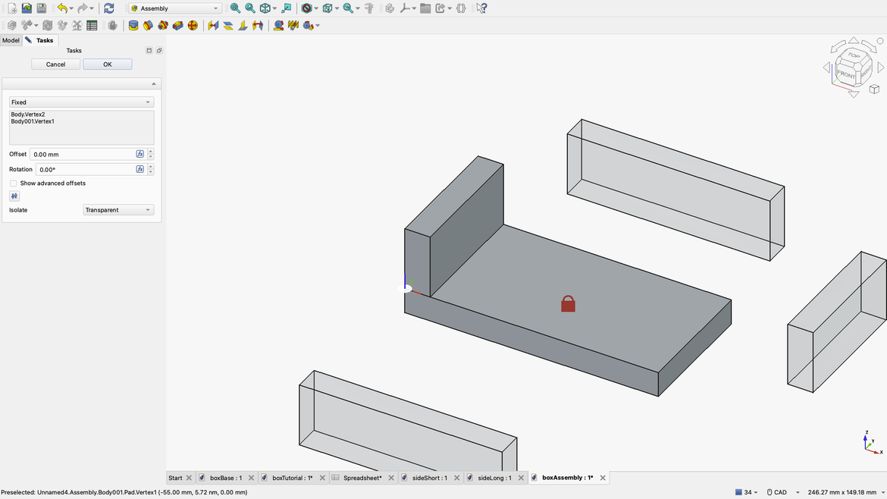Open the Isolate dropdown set to Transparent
This screenshot has width=887, height=499.
pyautogui.click(x=118, y=209)
